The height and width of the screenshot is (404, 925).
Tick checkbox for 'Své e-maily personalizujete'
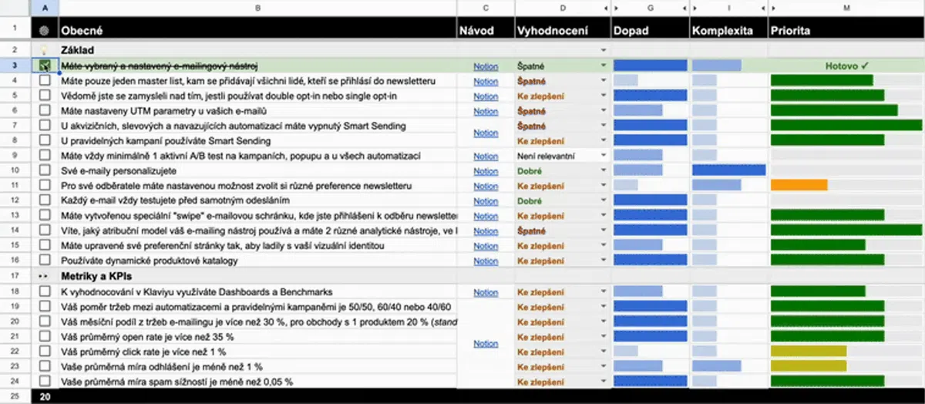coord(44,170)
